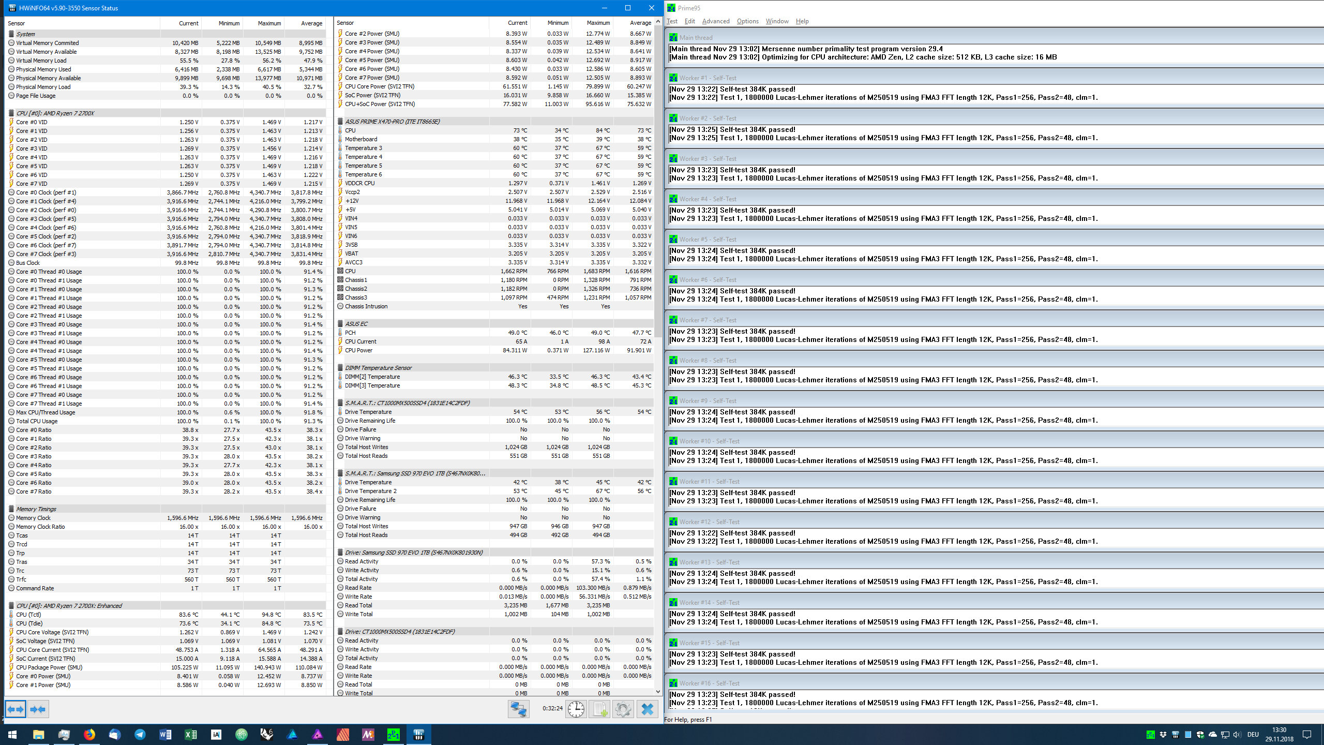The height and width of the screenshot is (745, 1324).
Task: Click the left double-arrow navigation button
Action: coord(14,709)
